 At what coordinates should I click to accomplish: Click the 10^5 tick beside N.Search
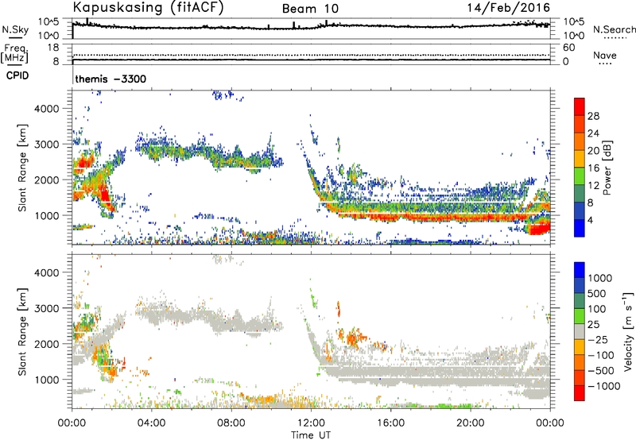pos(573,21)
